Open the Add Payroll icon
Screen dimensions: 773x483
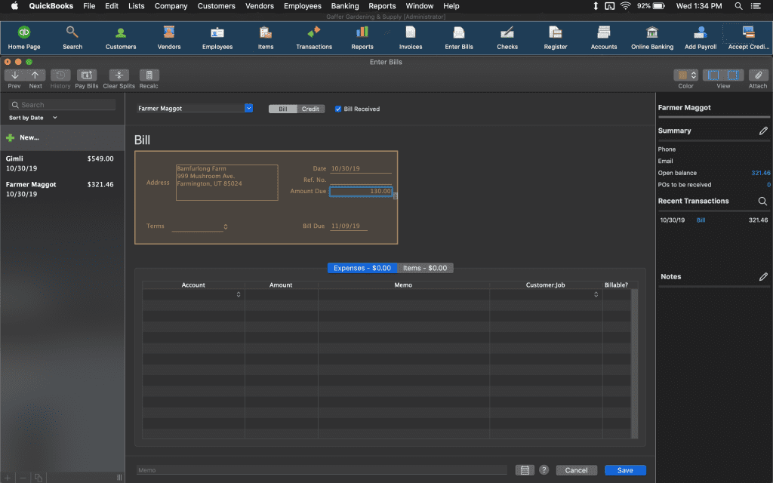pos(701,38)
